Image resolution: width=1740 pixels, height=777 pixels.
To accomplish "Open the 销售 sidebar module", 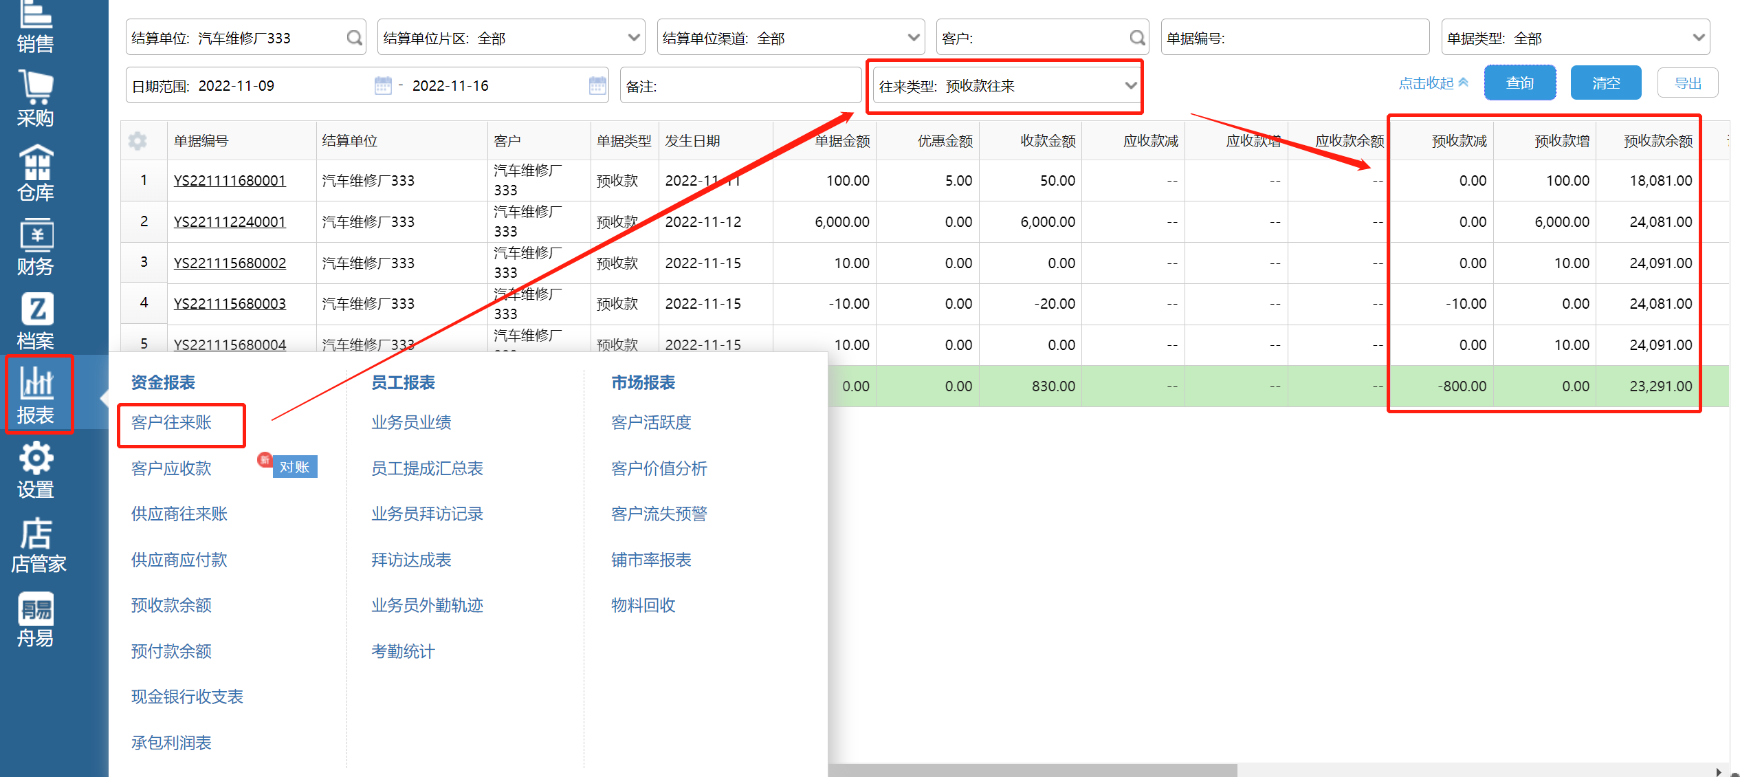I will coord(35,28).
